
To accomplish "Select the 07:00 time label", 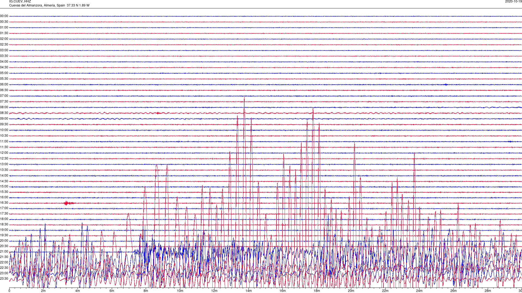I will click(4, 96).
